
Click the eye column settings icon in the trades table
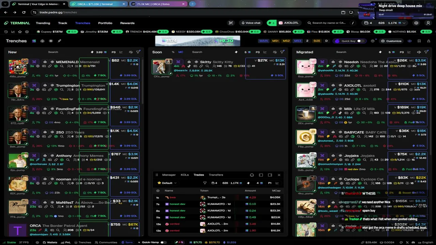click(x=158, y=191)
